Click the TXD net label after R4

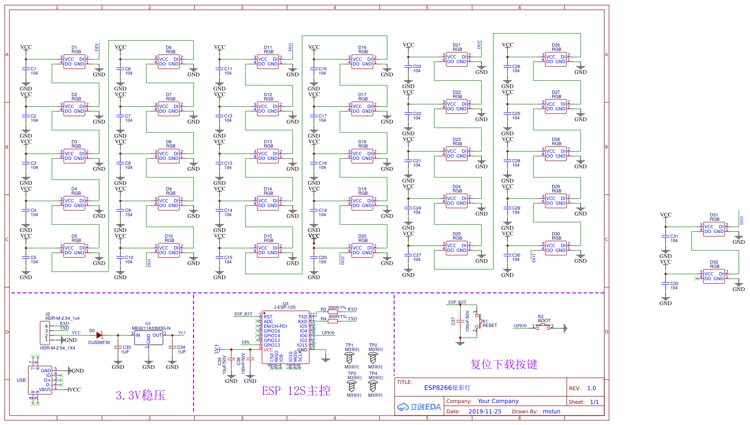353,318
